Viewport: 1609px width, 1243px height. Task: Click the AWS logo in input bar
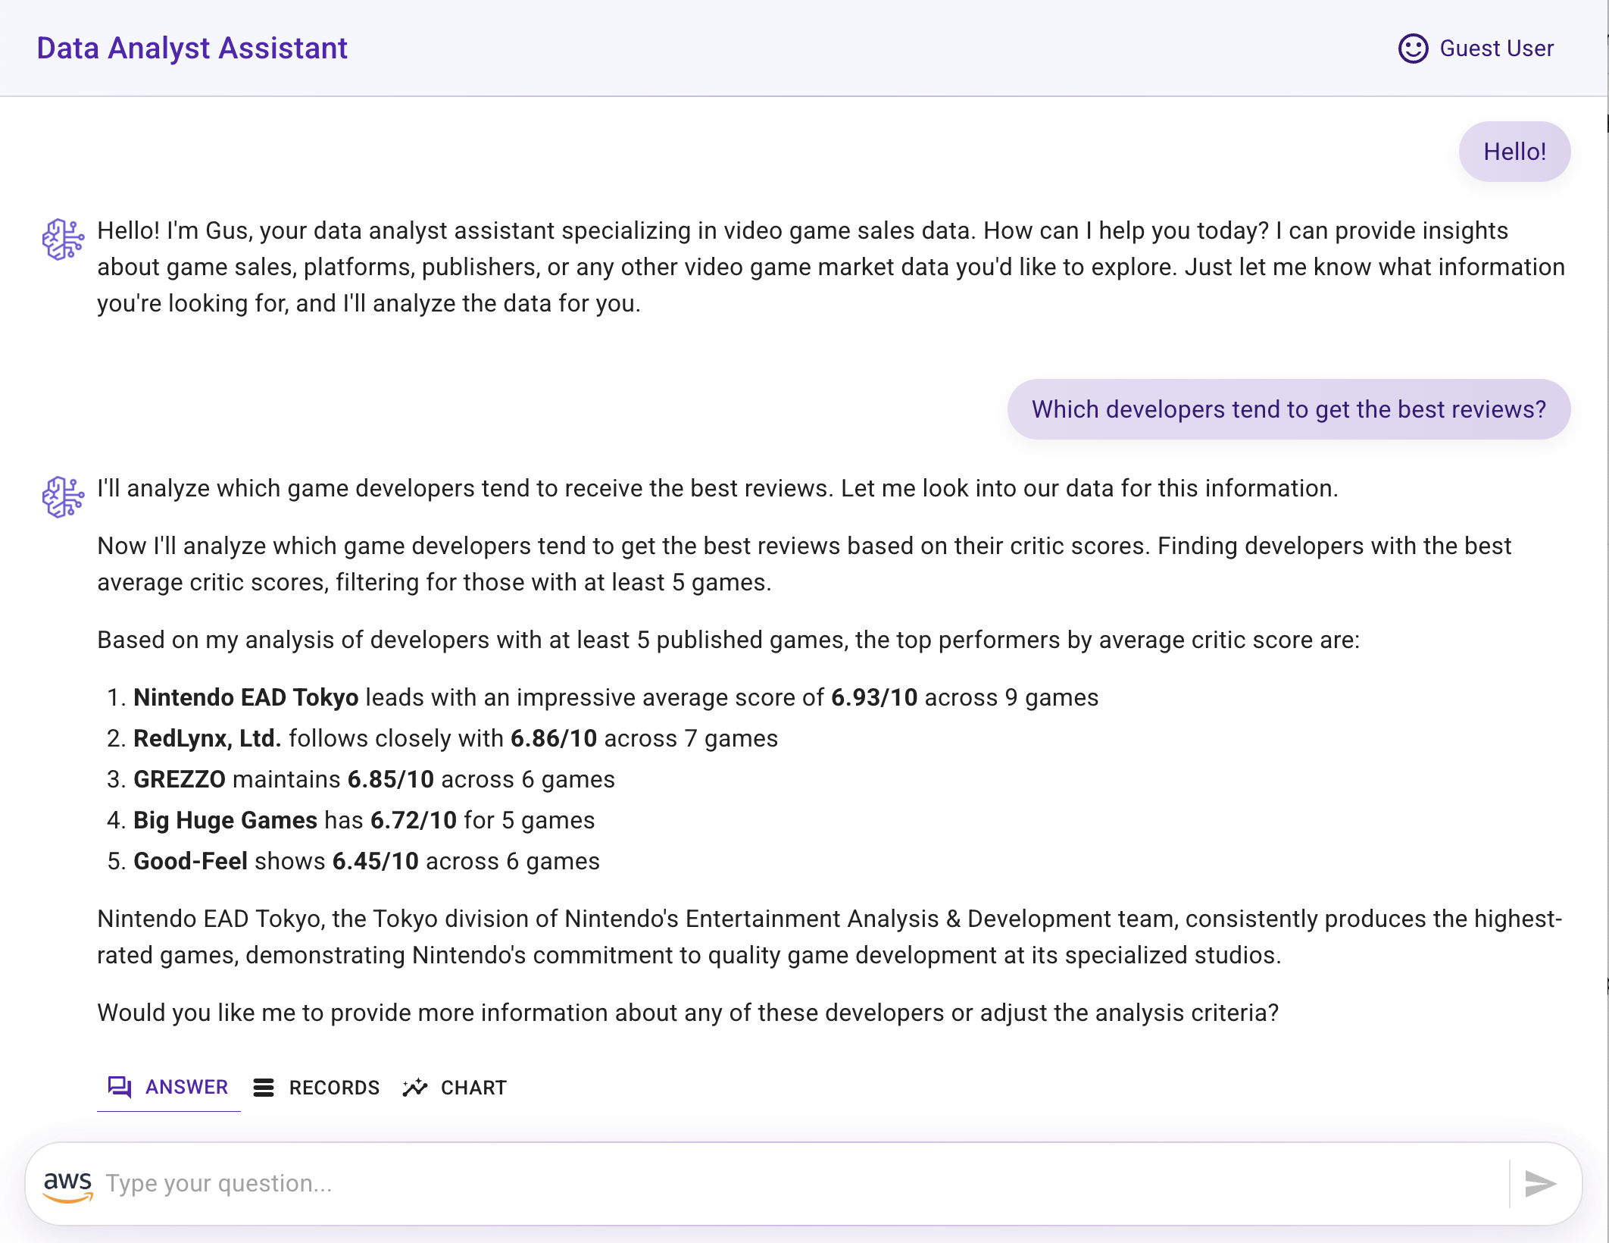(68, 1185)
